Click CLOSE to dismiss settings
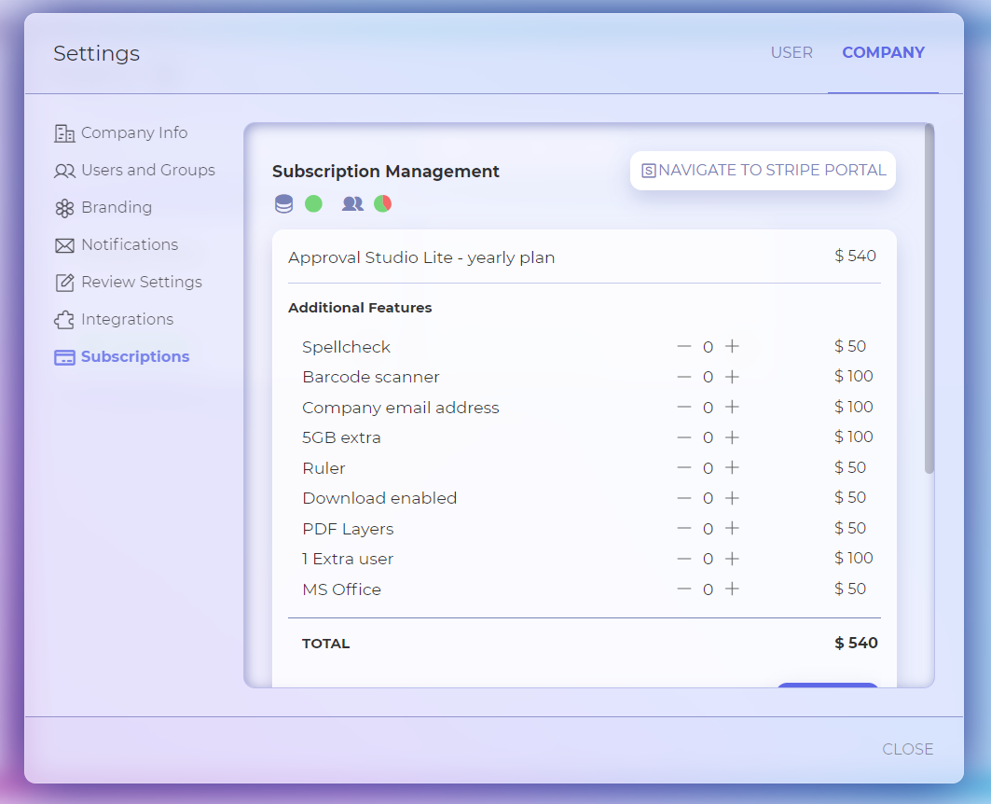Viewport: 991px width, 804px height. [x=908, y=749]
